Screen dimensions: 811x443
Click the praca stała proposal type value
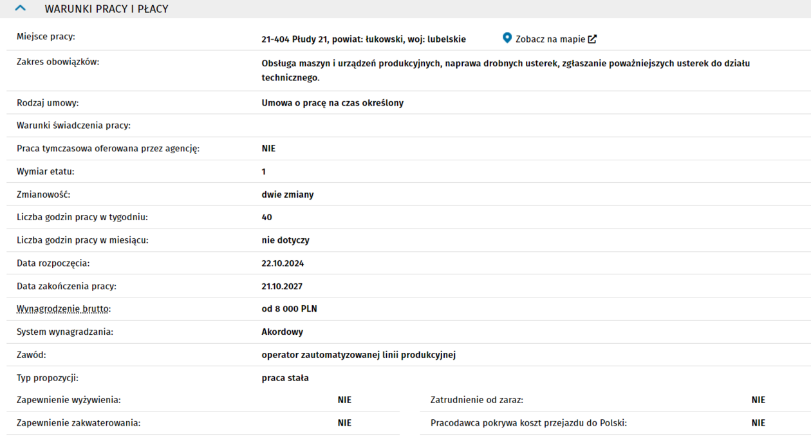click(285, 378)
